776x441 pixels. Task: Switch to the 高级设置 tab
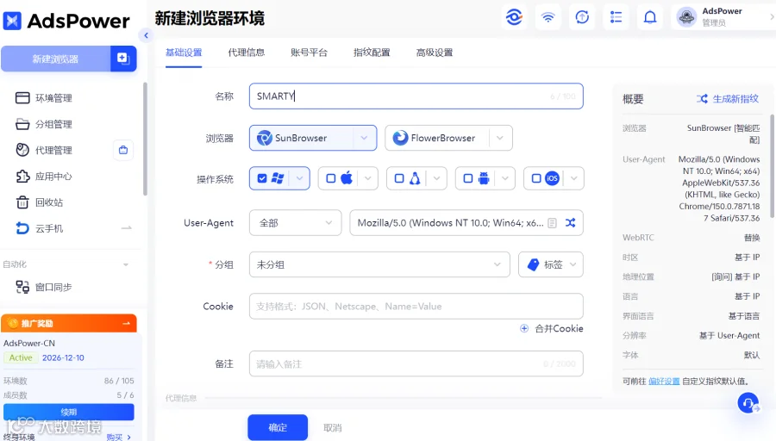point(435,53)
